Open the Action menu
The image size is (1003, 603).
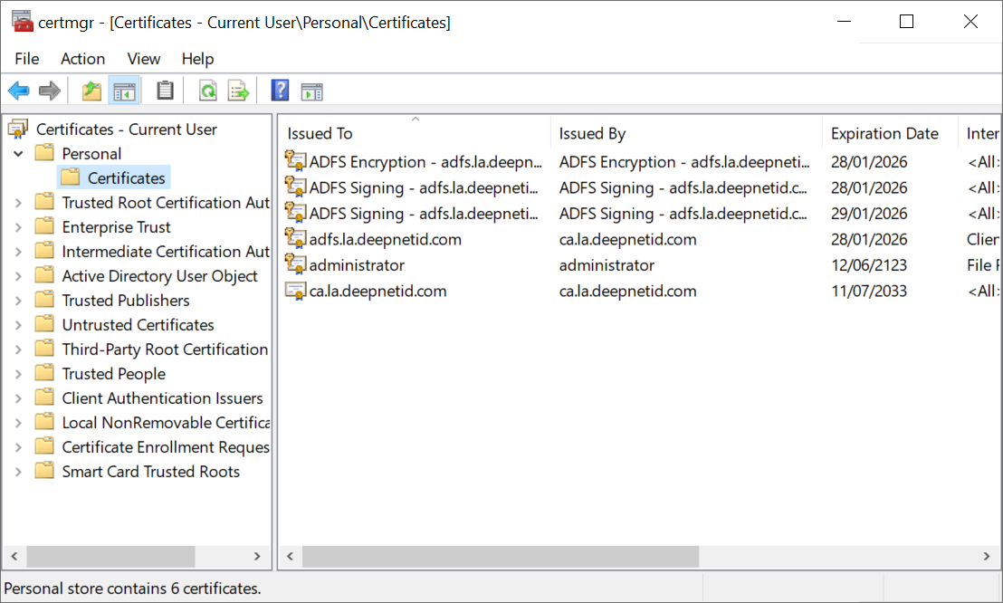pos(82,59)
